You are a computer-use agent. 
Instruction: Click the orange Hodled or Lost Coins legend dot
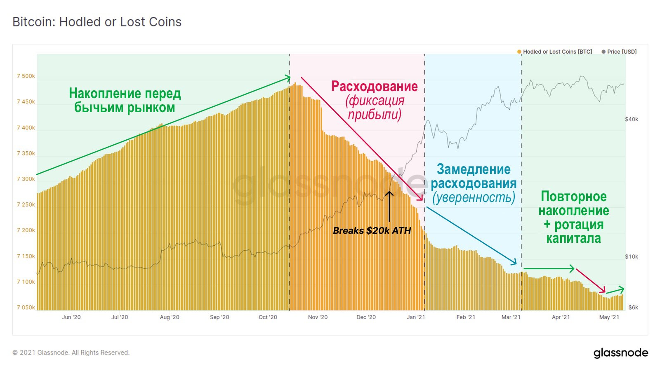(519, 52)
